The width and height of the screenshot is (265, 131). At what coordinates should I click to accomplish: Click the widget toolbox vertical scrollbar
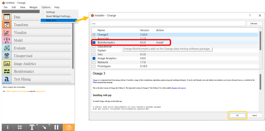[x=73, y=45]
